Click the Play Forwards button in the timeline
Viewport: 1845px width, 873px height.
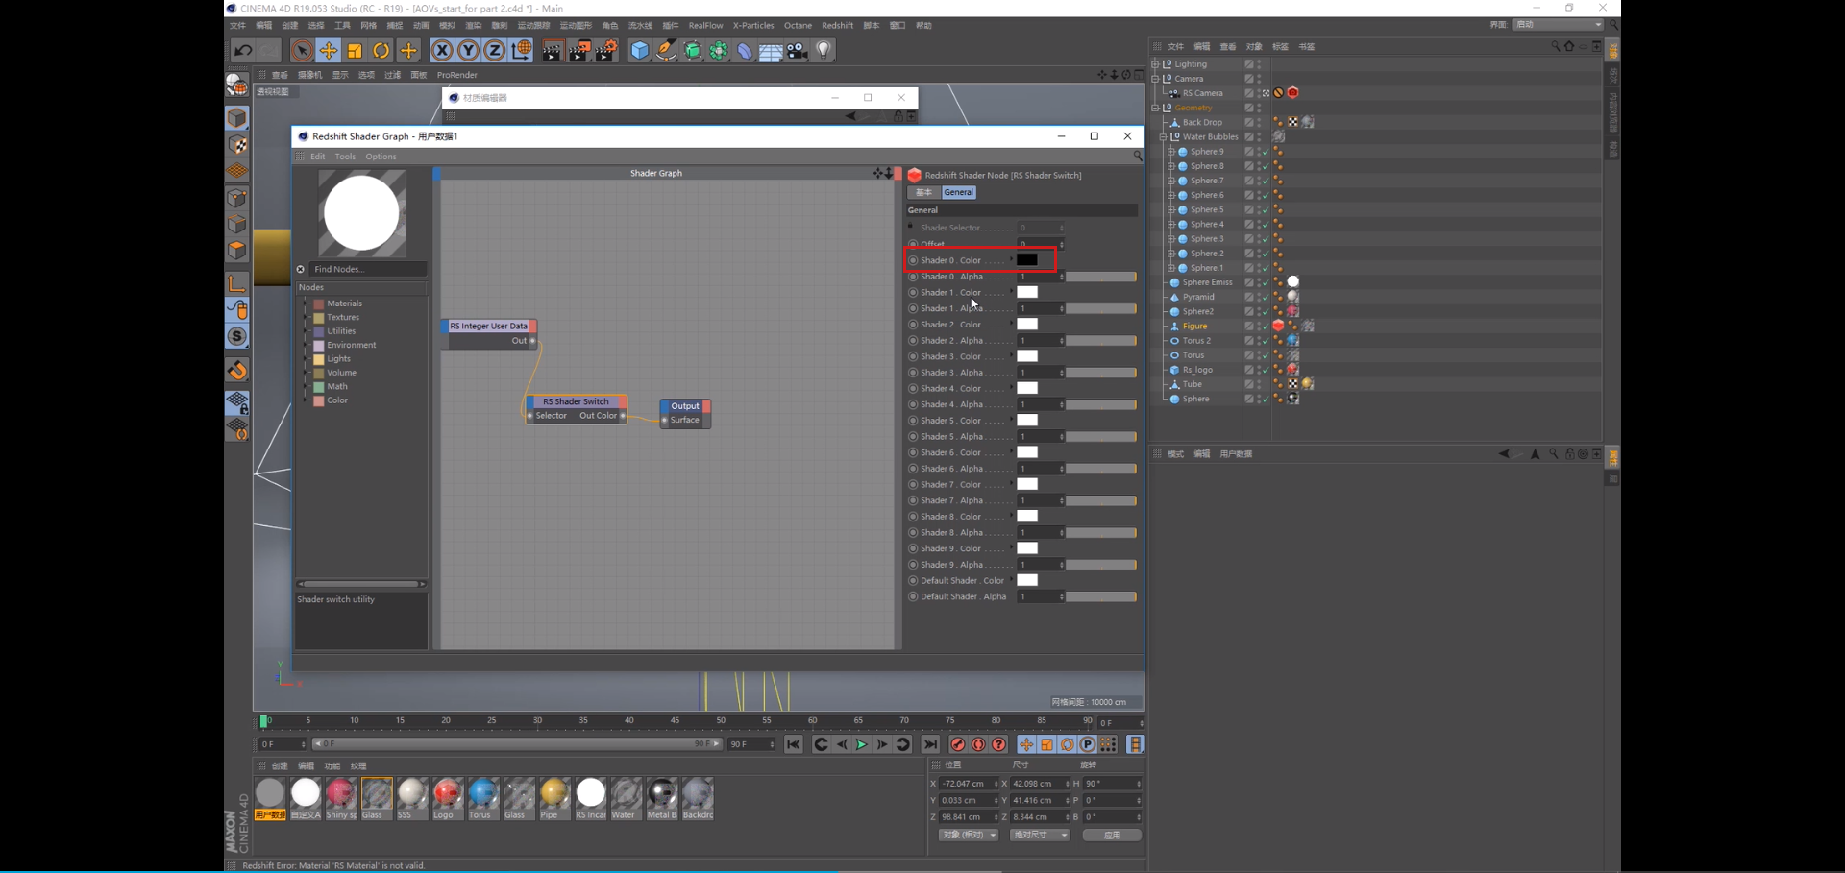[862, 744]
